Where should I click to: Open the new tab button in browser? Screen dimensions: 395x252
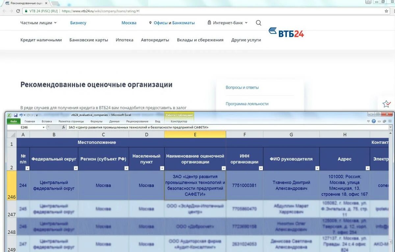55,3
